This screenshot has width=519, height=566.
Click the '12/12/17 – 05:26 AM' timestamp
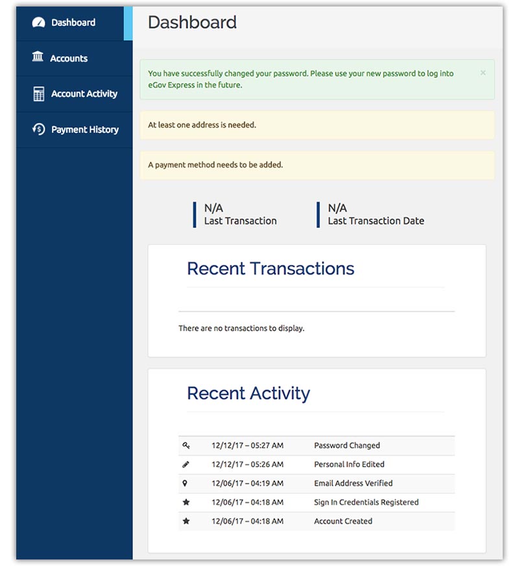pos(247,465)
